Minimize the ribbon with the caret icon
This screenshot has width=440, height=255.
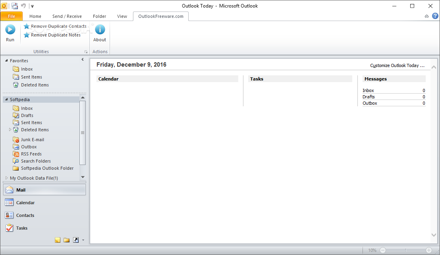(x=426, y=16)
